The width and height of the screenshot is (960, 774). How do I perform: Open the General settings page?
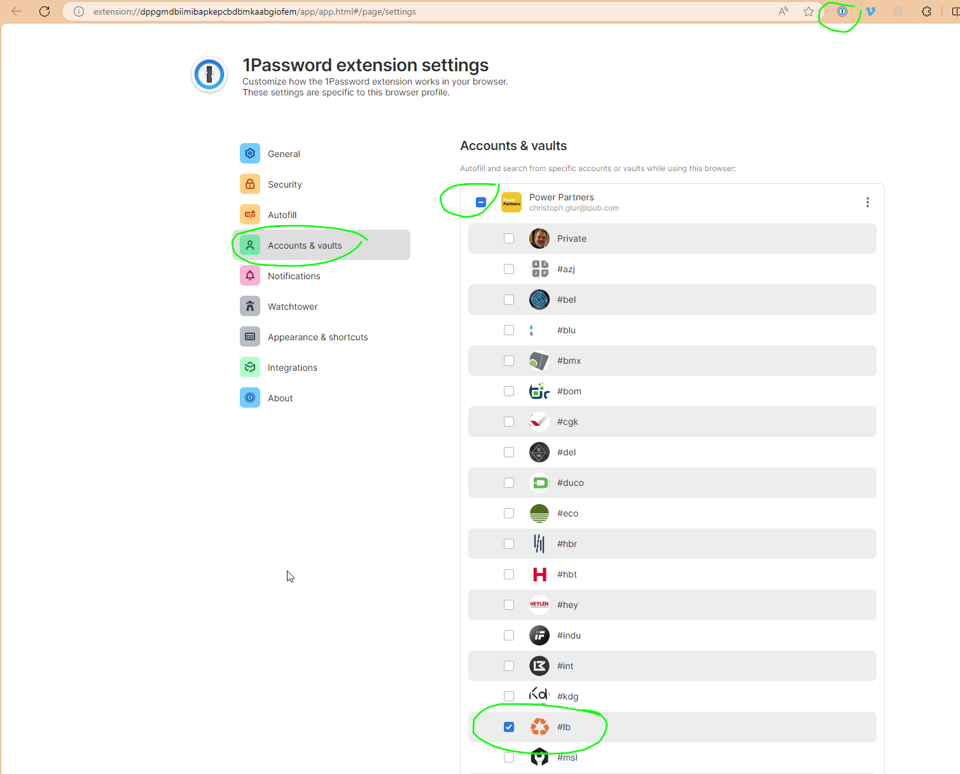pyautogui.click(x=321, y=153)
